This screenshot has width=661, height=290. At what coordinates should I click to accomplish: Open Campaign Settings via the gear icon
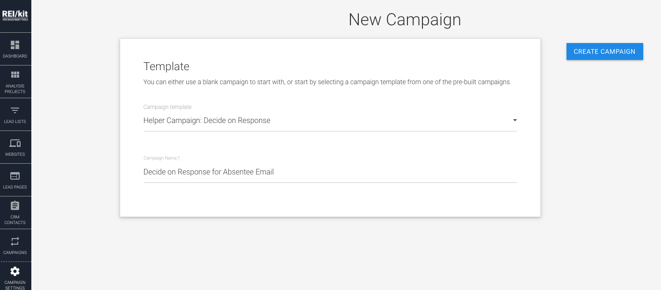point(15,276)
